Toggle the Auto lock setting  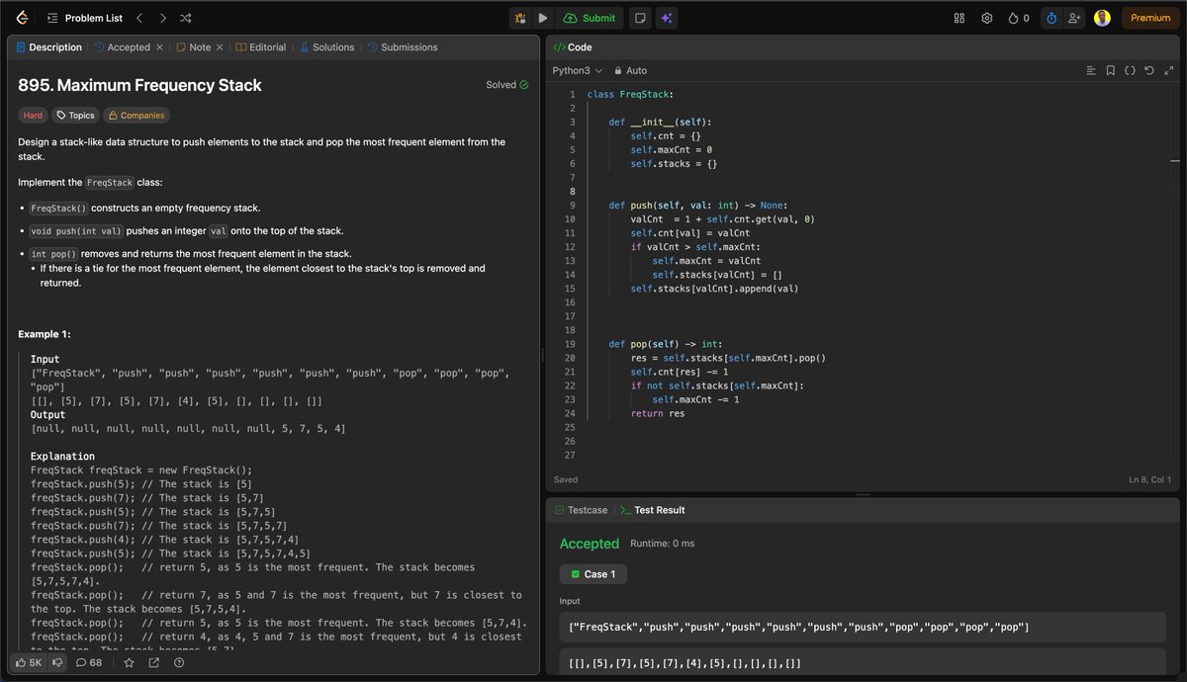click(x=630, y=70)
